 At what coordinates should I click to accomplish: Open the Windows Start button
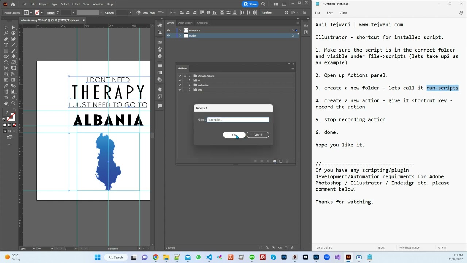[x=97, y=257]
